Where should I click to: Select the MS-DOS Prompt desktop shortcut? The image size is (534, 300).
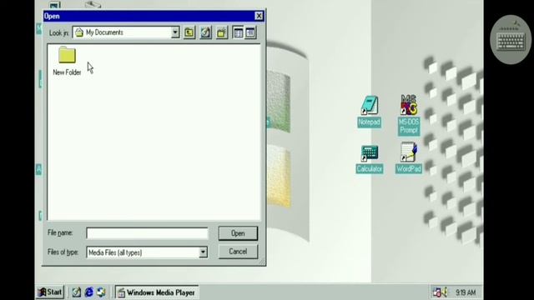[x=409, y=115]
